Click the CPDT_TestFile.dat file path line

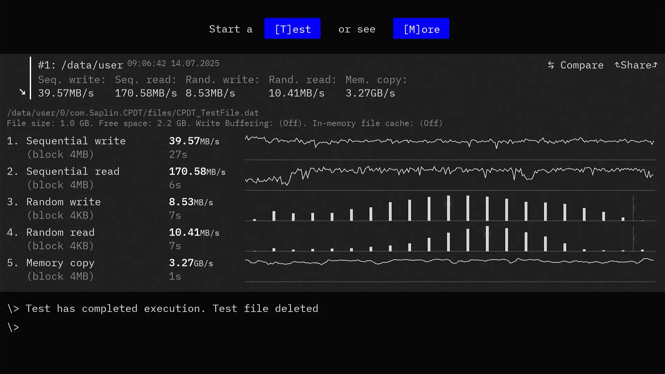click(x=133, y=113)
